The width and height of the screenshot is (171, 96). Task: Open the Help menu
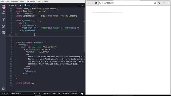coord(46,1)
